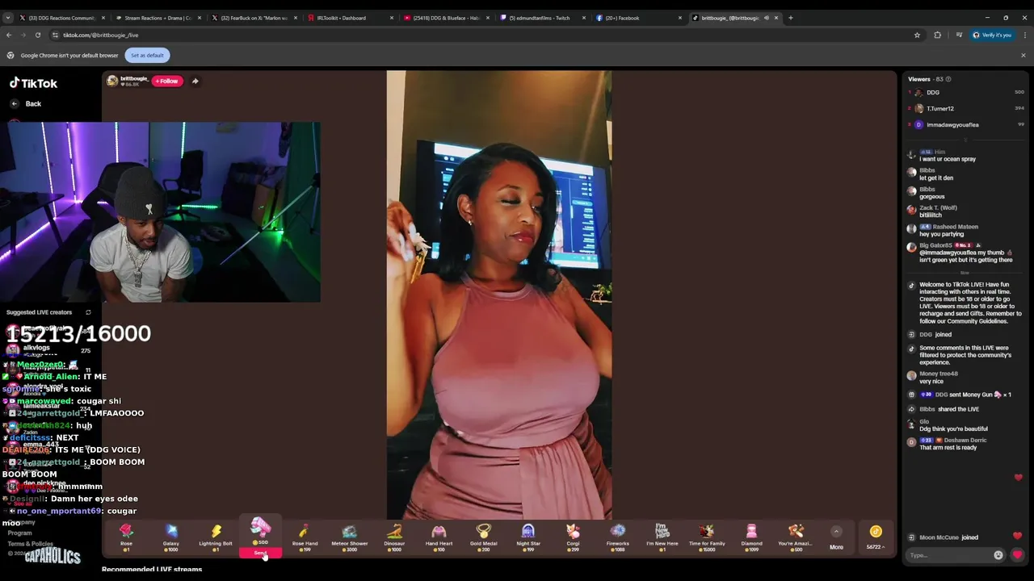Screen dimensions: 1034x581
Task: Pick the Gold Medal gift
Action: (483, 536)
